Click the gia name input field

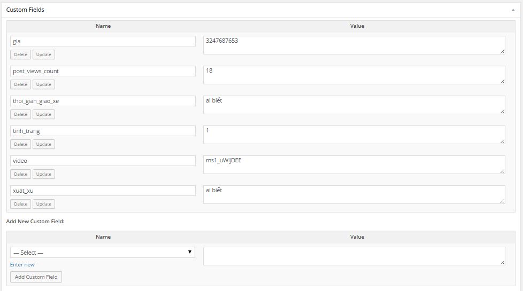click(103, 41)
